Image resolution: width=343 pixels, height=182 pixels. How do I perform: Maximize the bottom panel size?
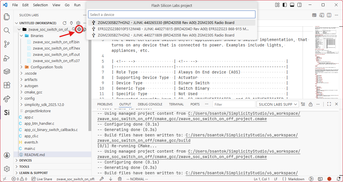tap(329, 104)
